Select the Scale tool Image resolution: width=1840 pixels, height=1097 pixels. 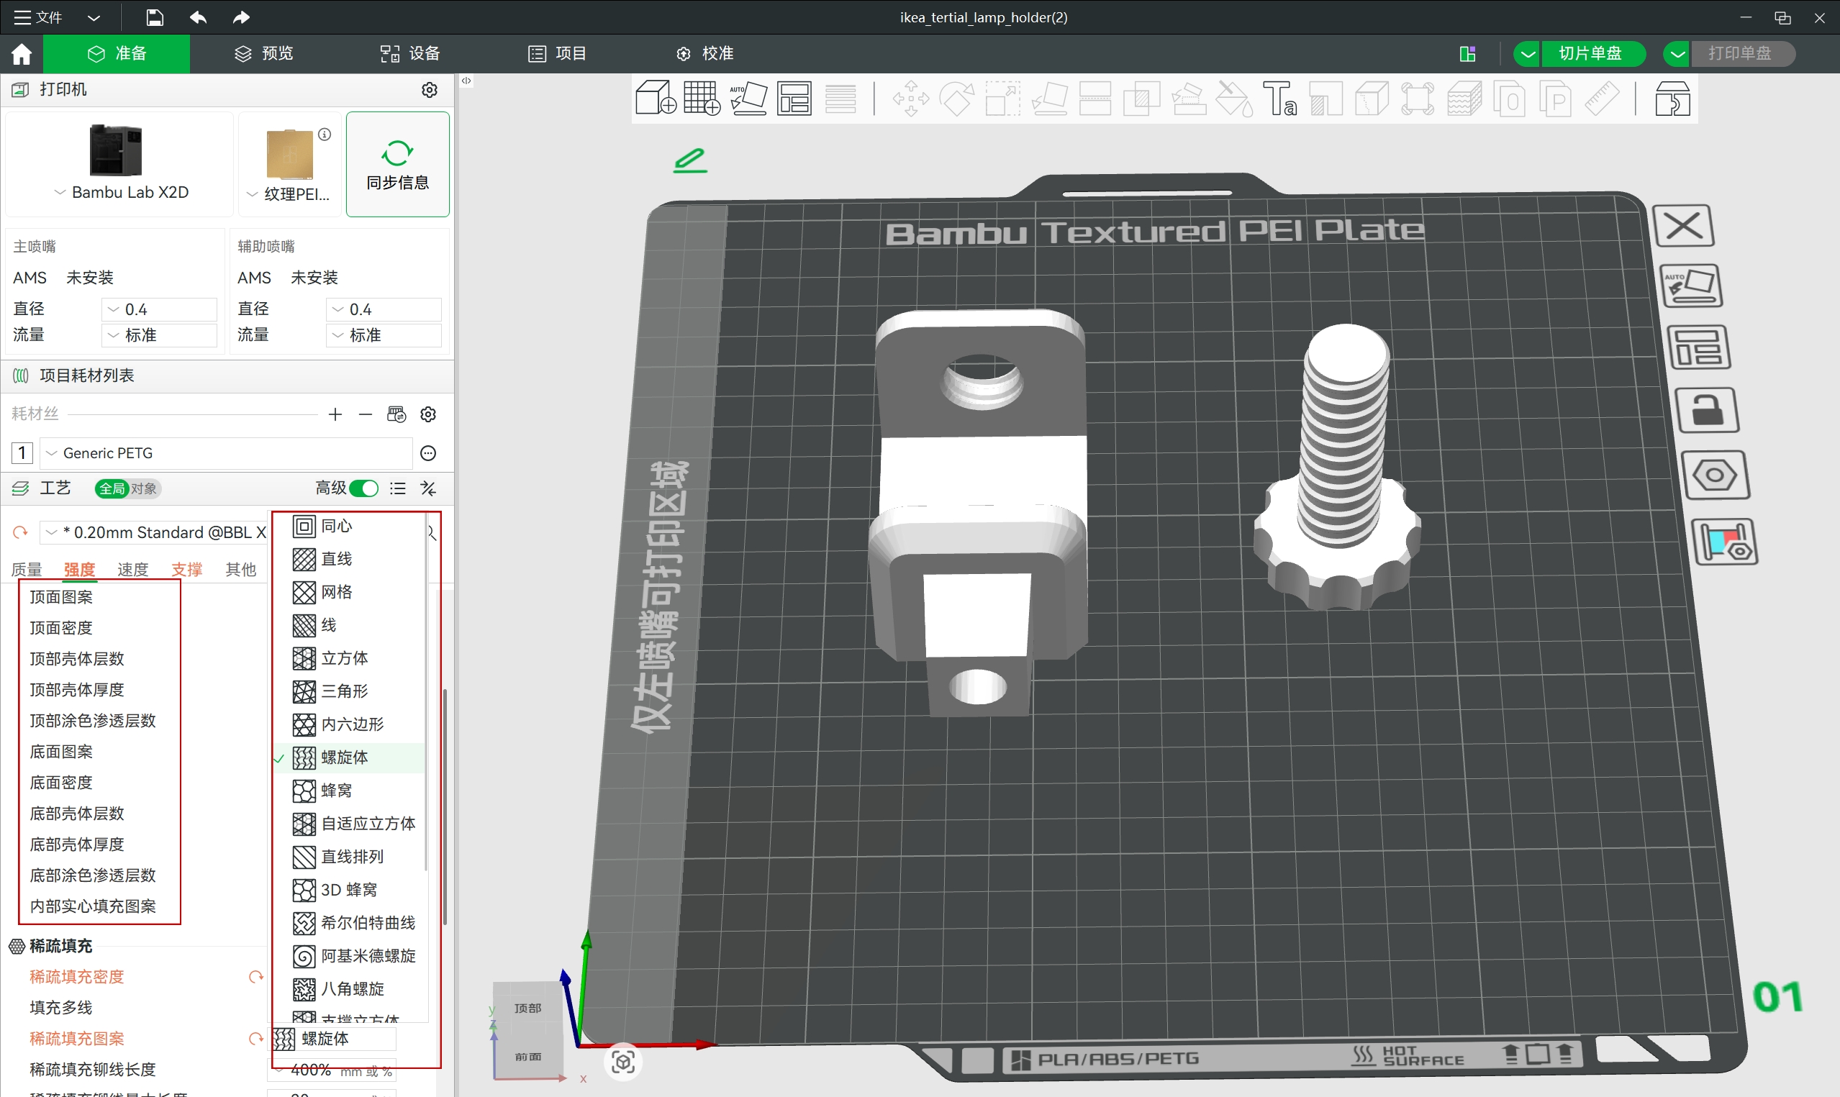(x=1002, y=99)
